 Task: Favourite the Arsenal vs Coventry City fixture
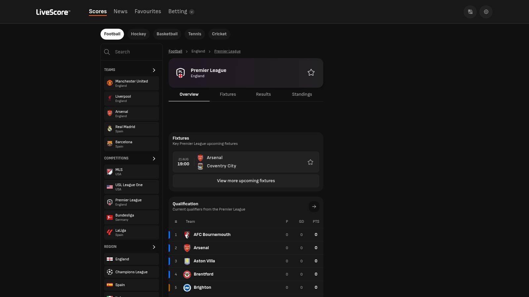[x=310, y=162]
